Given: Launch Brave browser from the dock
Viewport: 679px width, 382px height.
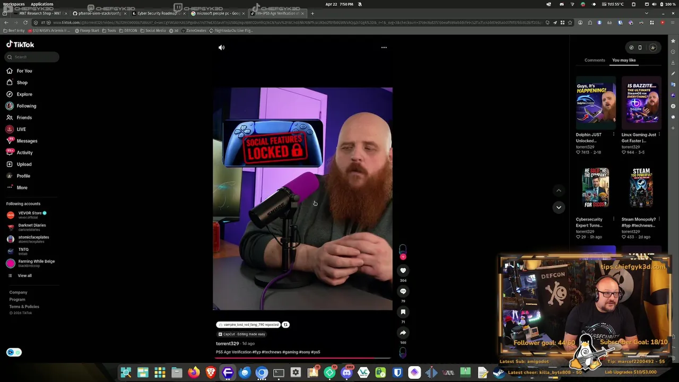Looking at the screenshot, I should point(211,373).
